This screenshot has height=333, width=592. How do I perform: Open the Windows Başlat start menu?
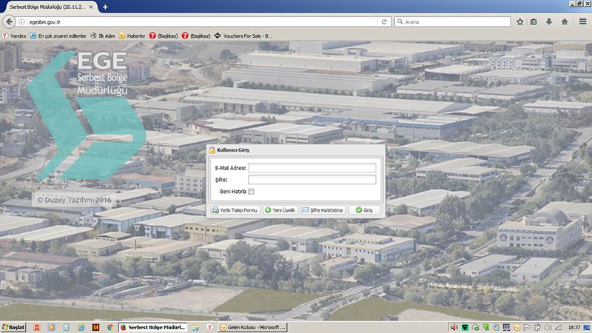coord(13,326)
